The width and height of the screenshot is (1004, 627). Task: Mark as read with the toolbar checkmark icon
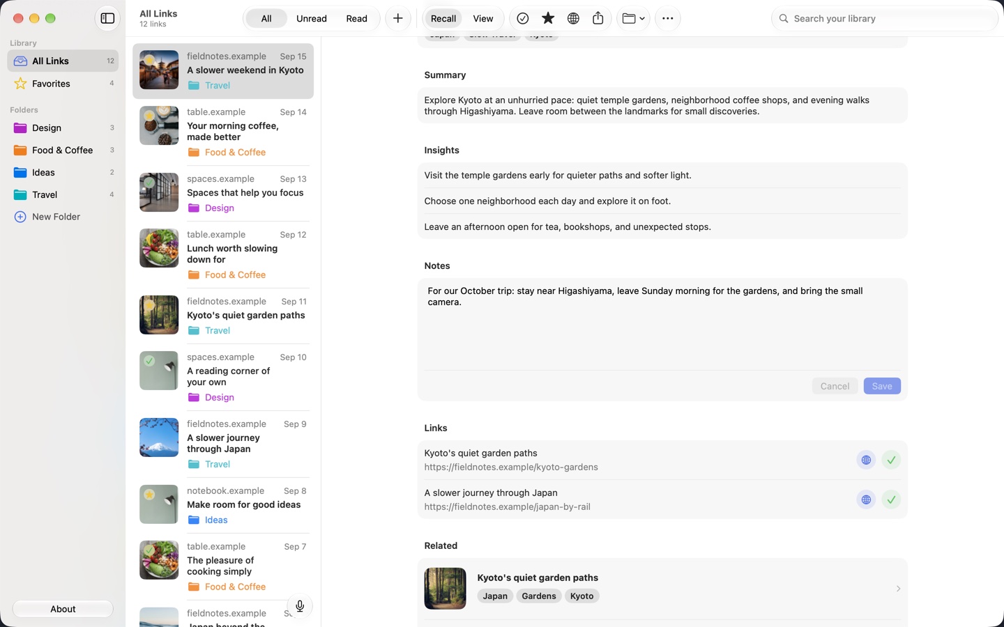pyautogui.click(x=523, y=19)
